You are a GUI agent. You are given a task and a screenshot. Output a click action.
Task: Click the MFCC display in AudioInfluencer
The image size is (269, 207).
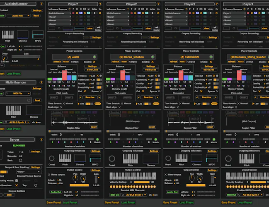pos(38,35)
